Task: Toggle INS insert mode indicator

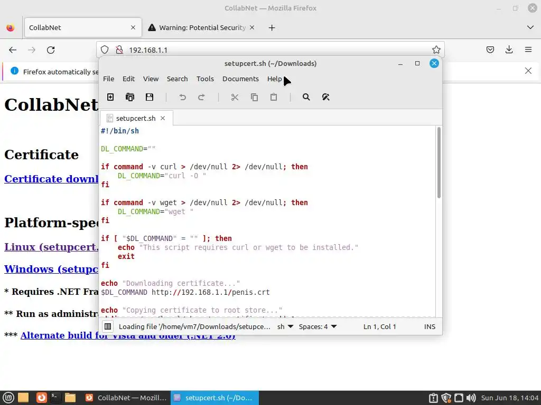Action: point(430,326)
